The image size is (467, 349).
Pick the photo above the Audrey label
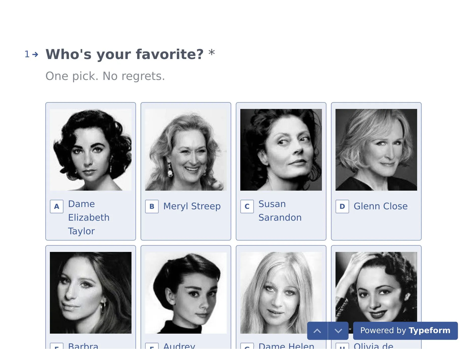186,293
